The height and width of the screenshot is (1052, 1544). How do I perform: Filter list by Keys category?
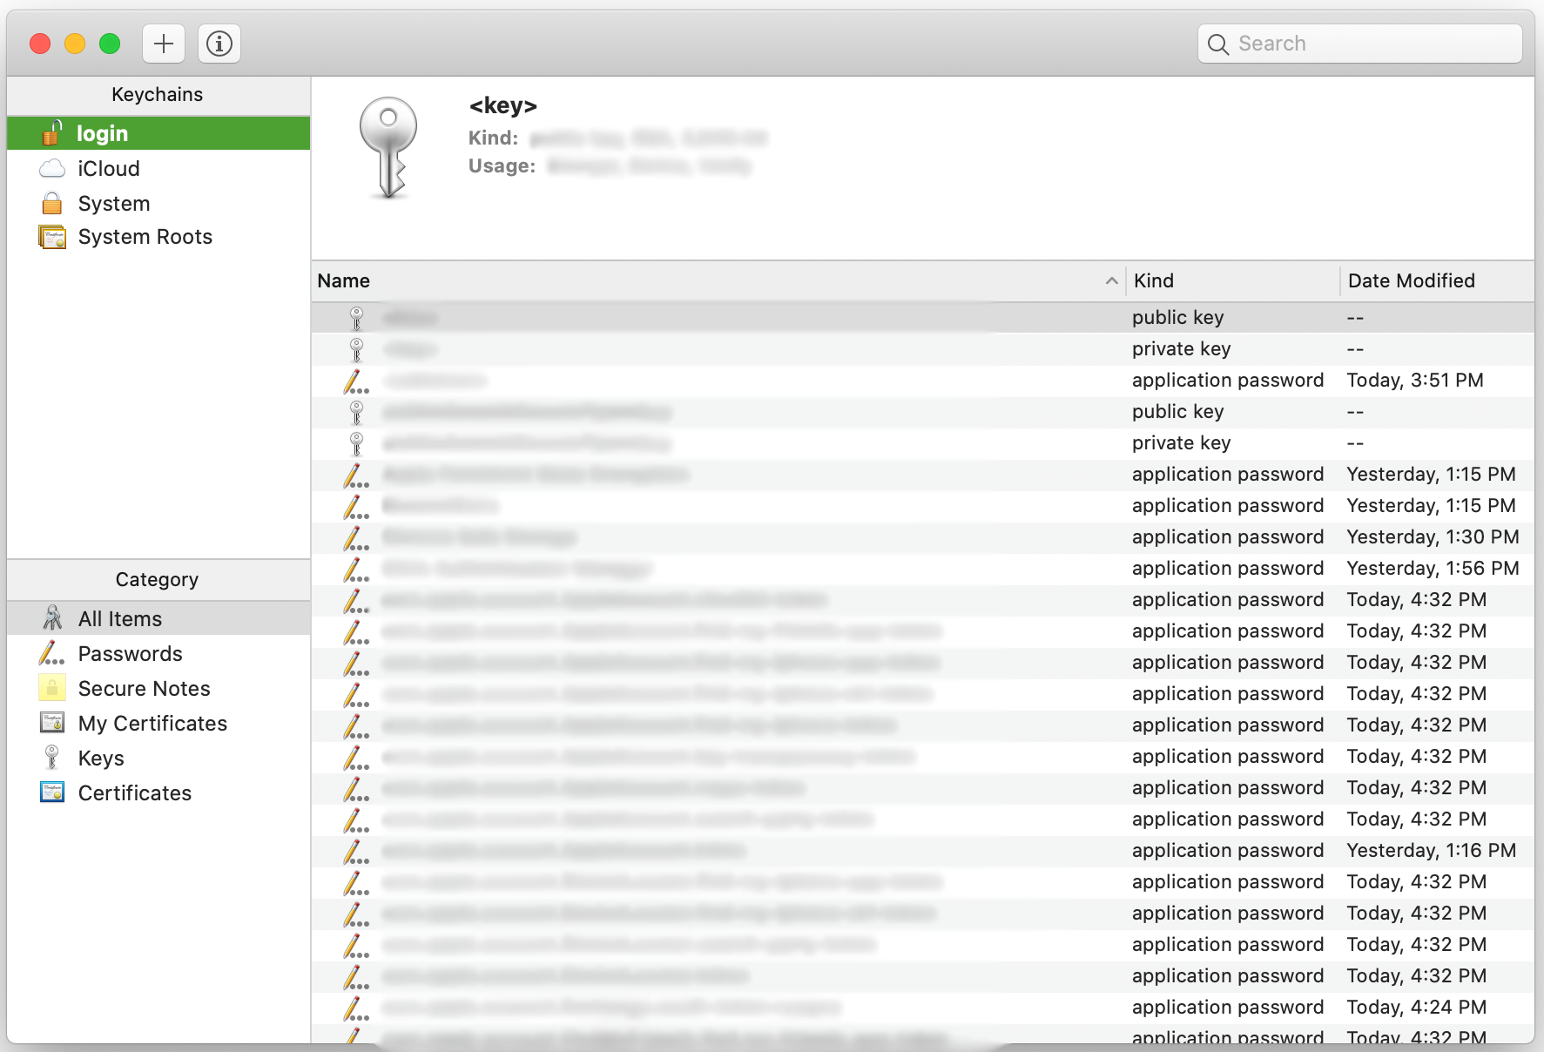[x=101, y=759]
